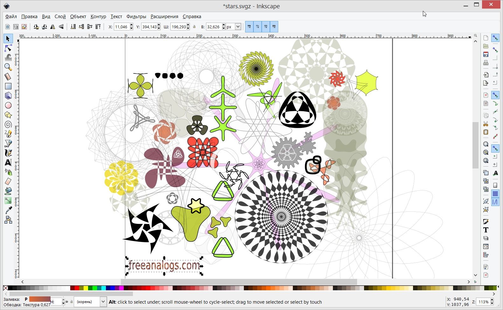Screen dimensions: 503x310
Task: Open the px units dropdown
Action: tap(238, 27)
